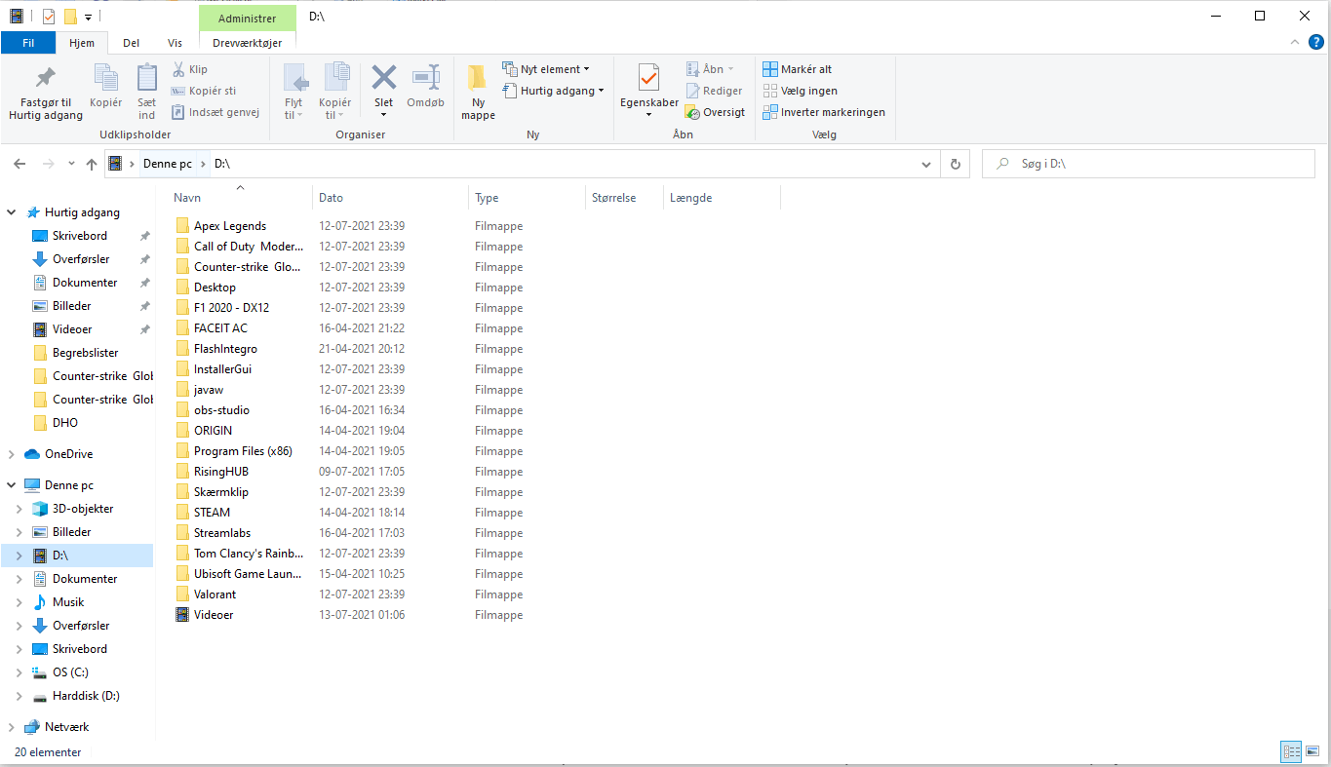This screenshot has height=767, width=1331.
Task: Click Kopiér sti in the ribbon
Action: click(x=204, y=91)
